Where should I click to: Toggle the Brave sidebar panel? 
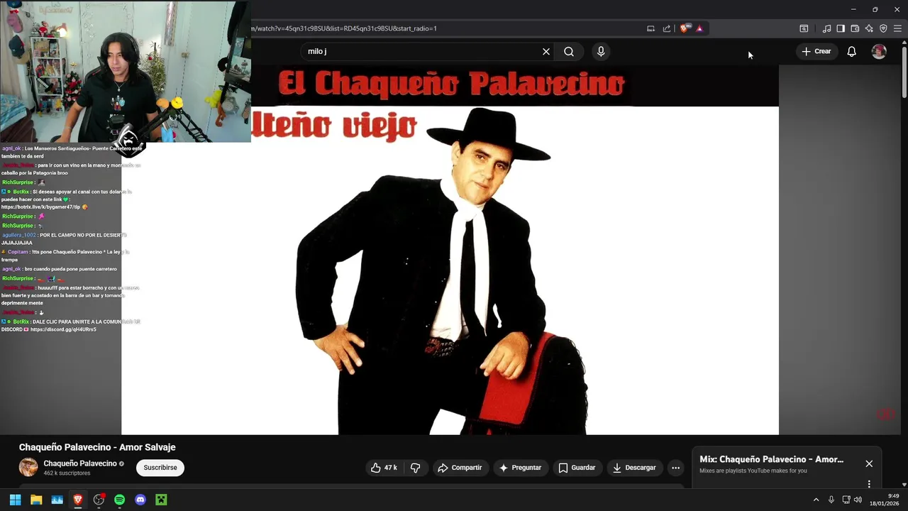click(841, 28)
